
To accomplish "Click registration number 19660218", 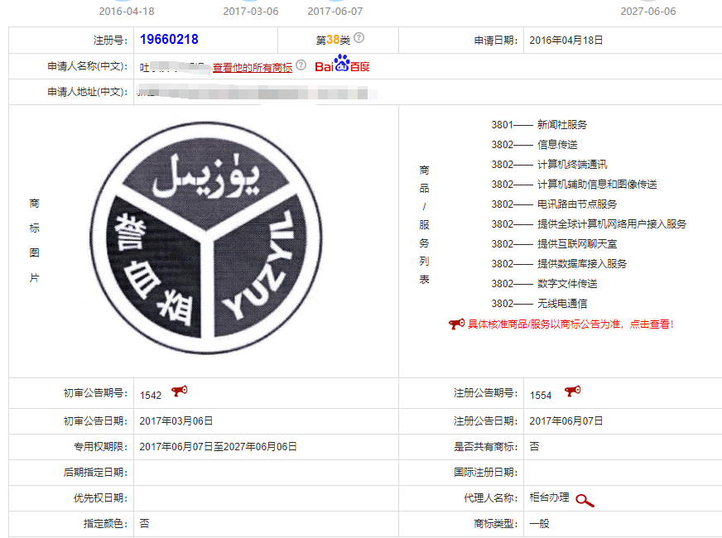I will [169, 40].
